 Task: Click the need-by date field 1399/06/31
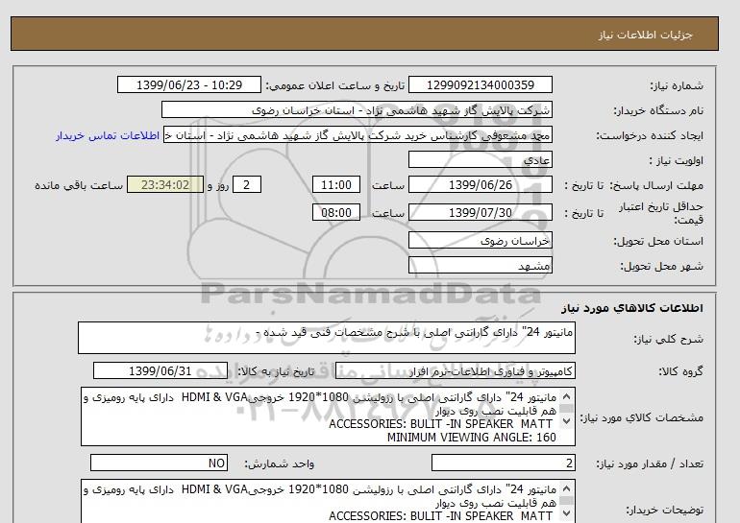[160, 370]
